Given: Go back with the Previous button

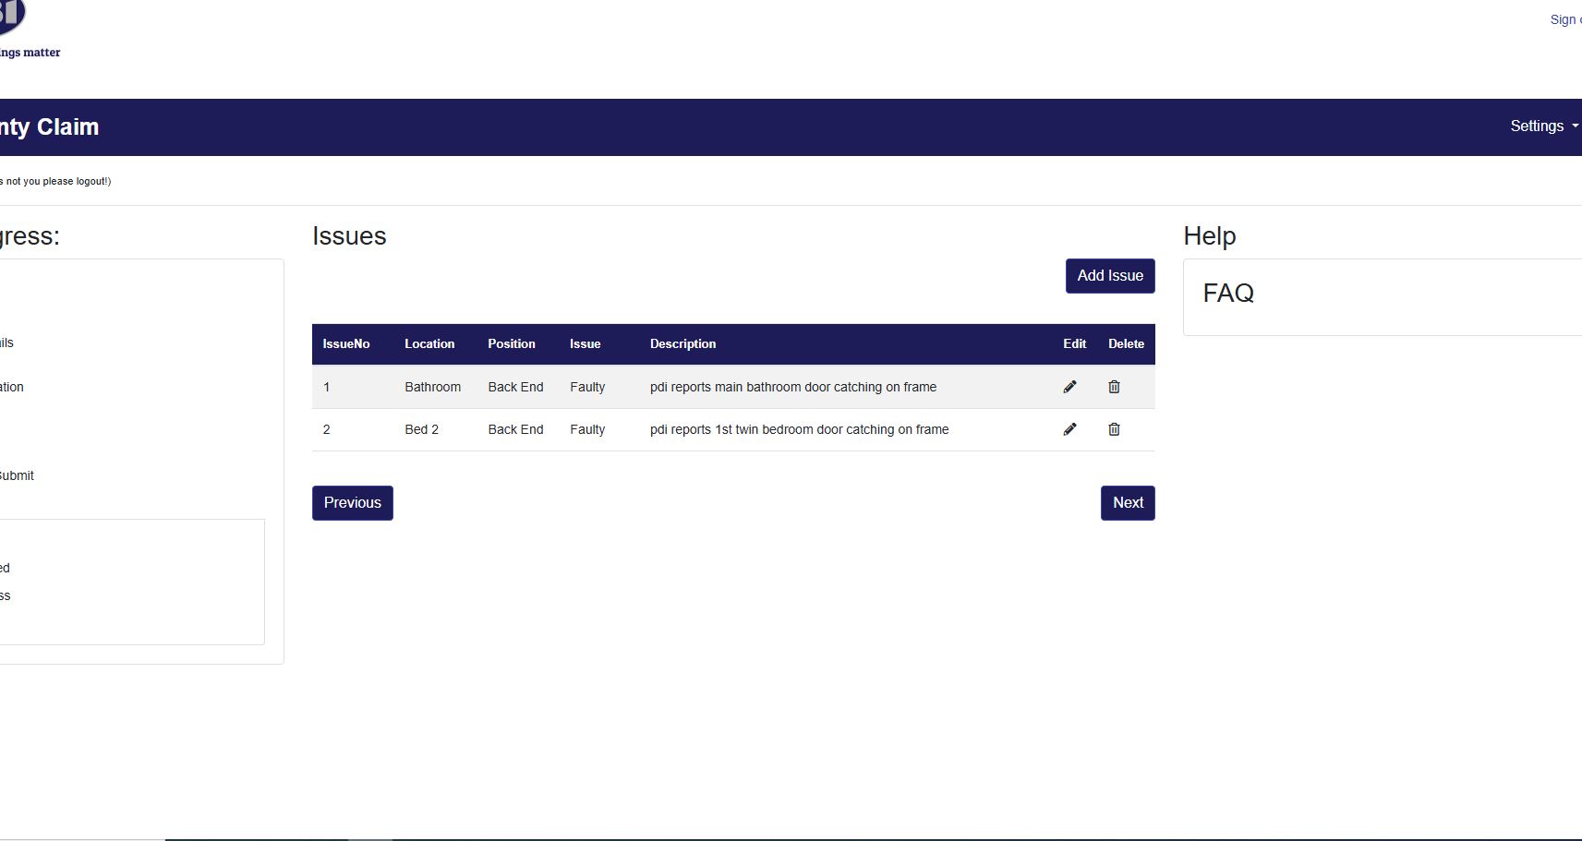Looking at the screenshot, I should click(x=352, y=503).
